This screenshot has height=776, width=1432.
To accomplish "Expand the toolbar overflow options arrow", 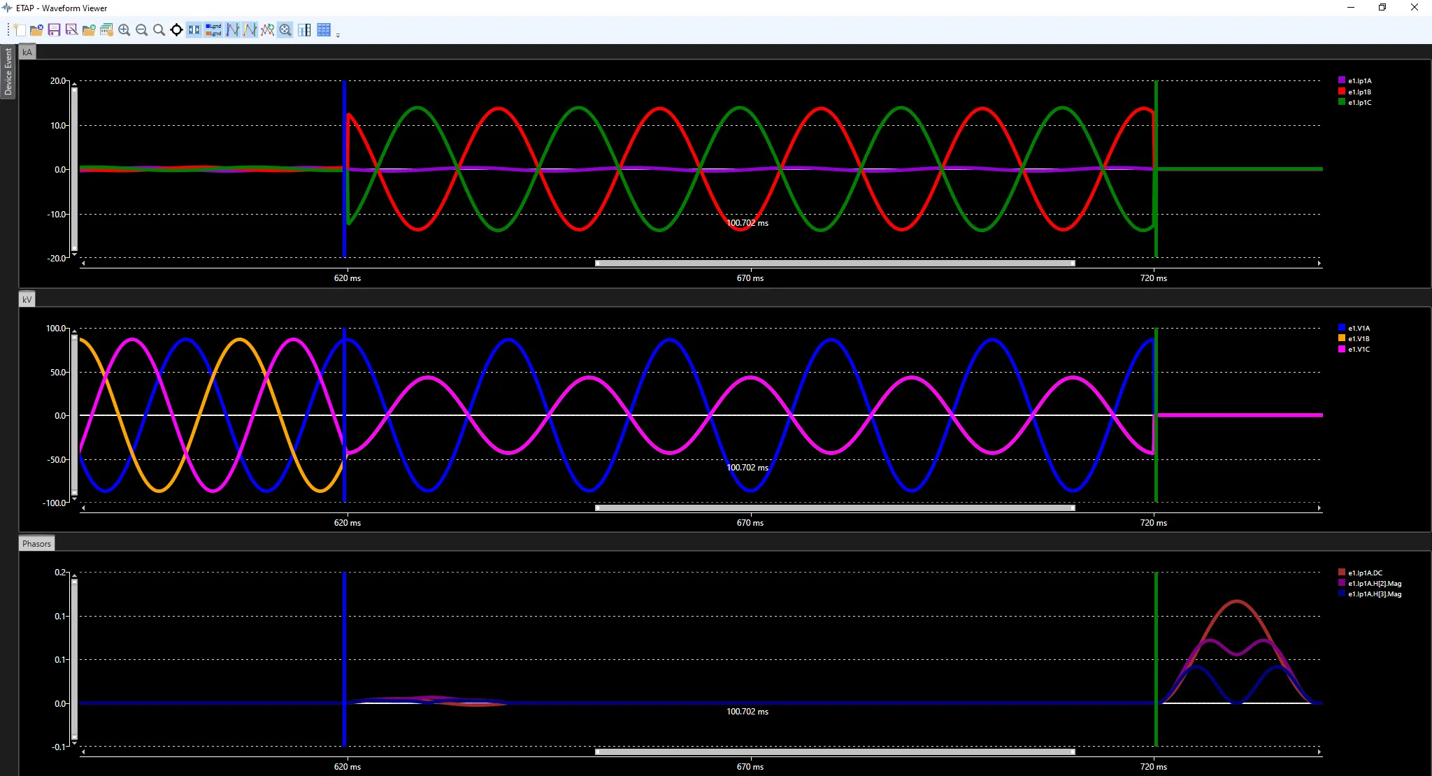I will click(338, 35).
